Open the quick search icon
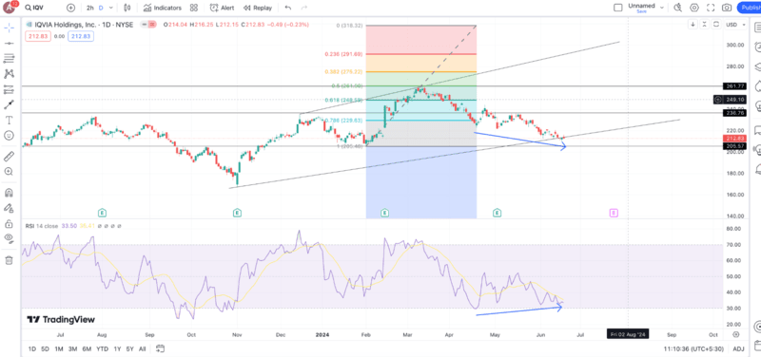This screenshot has height=357, width=761. click(678, 8)
